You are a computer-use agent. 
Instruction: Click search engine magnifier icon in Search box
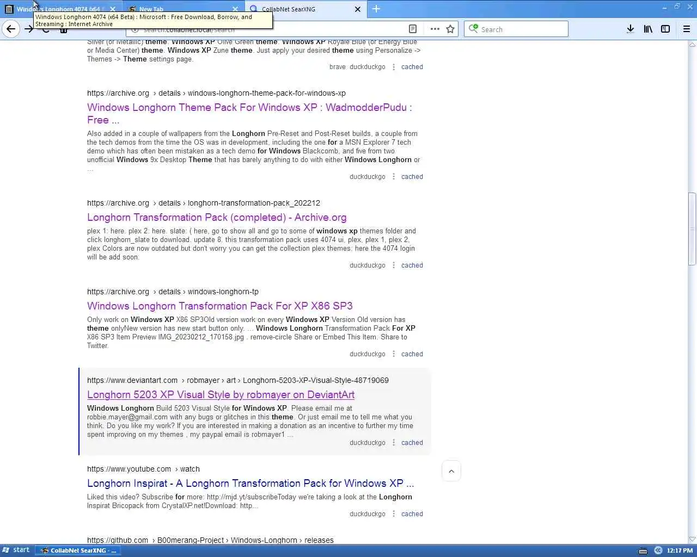pos(473,29)
